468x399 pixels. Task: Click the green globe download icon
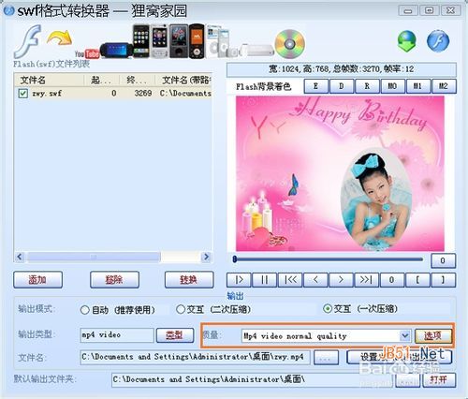click(x=407, y=41)
